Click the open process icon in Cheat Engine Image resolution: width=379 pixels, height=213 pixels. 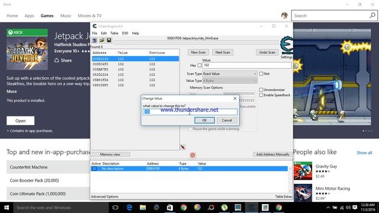(94, 40)
